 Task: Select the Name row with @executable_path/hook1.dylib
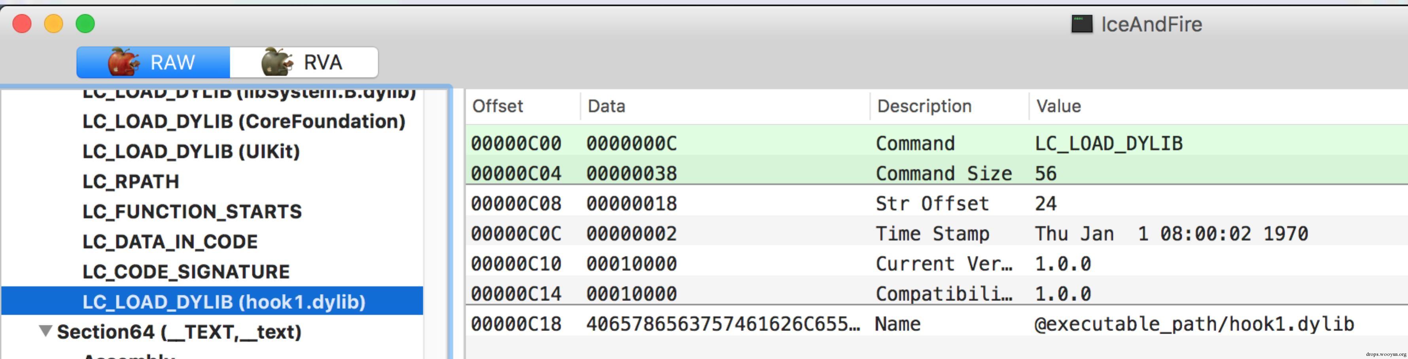[x=929, y=324]
